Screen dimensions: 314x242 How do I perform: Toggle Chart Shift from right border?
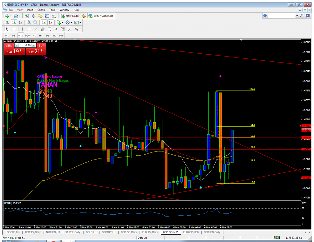tap(51, 22)
